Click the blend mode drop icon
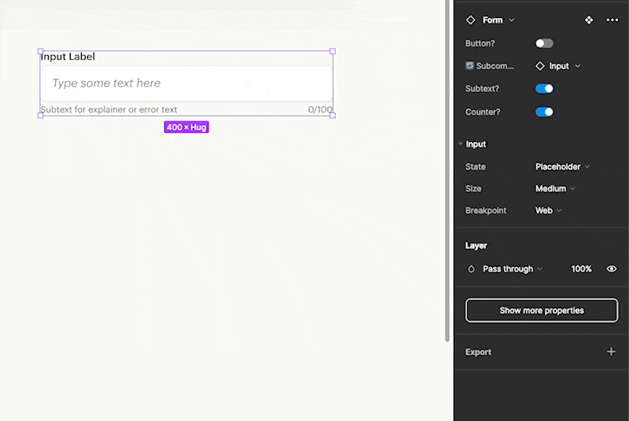This screenshot has width=629, height=421. [471, 269]
